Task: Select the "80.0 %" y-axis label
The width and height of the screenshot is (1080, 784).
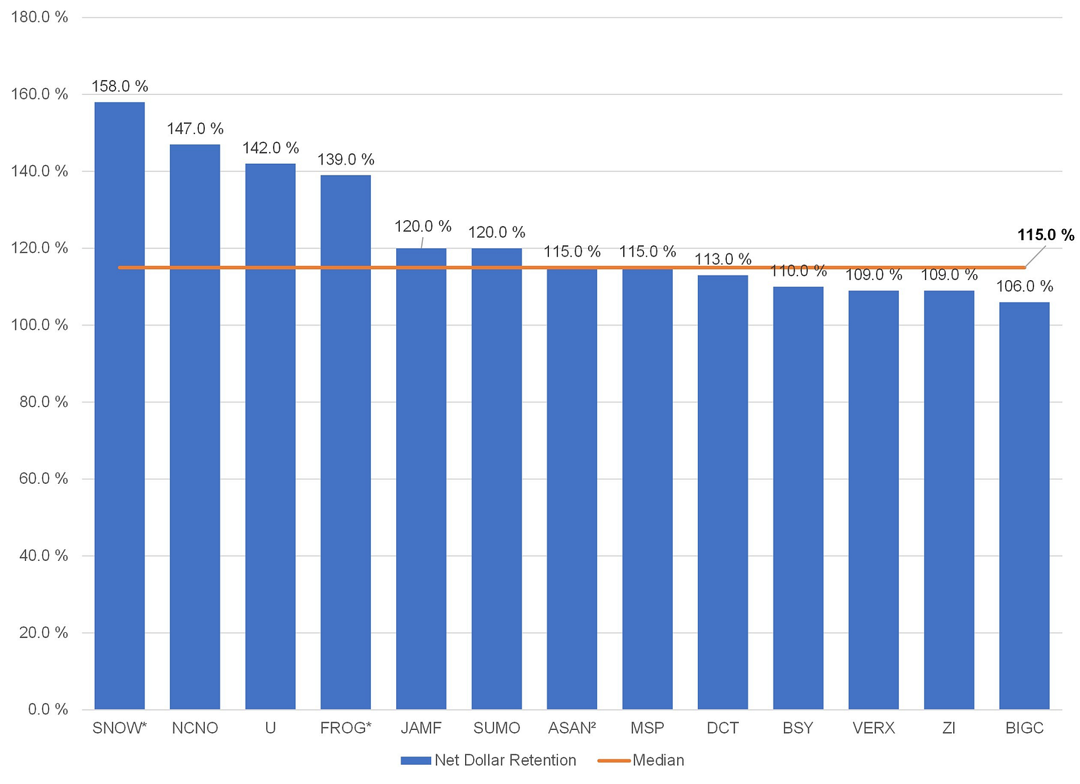Action: tap(43, 402)
